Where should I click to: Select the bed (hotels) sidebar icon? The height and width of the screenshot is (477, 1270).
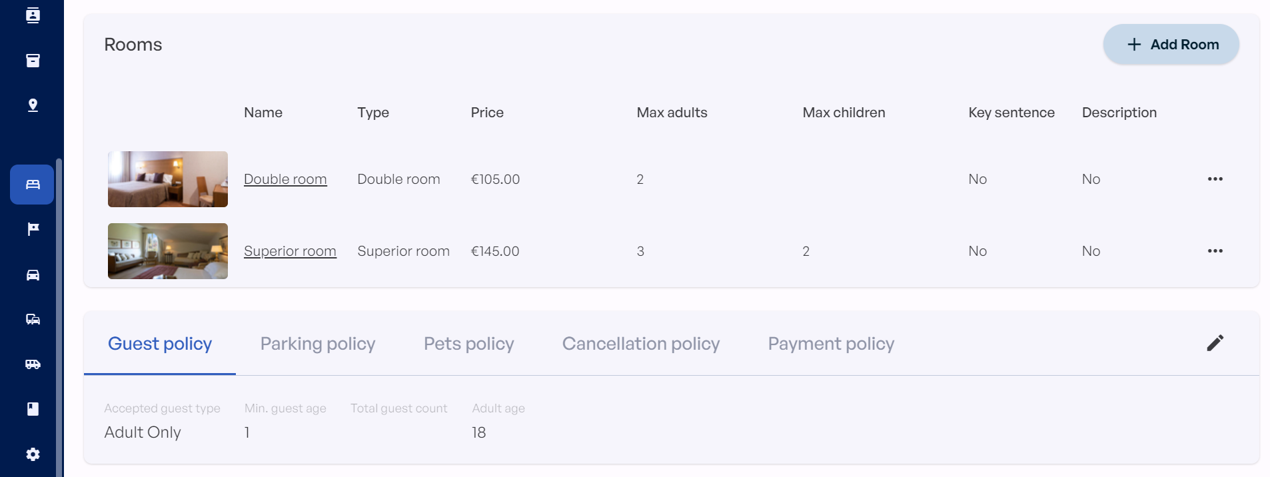click(x=33, y=185)
